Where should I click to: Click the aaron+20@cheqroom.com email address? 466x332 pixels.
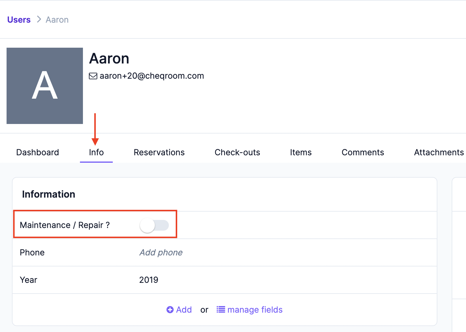[x=152, y=76]
